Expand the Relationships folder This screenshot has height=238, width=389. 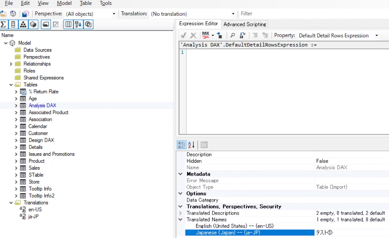[x=11, y=64]
